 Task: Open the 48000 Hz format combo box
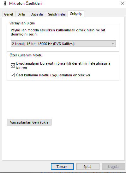point(63,44)
